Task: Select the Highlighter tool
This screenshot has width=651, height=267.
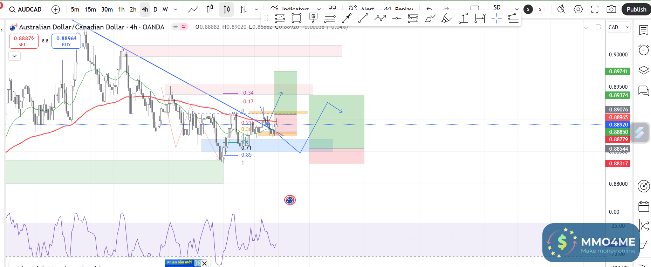Action: pyautogui.click(x=446, y=18)
